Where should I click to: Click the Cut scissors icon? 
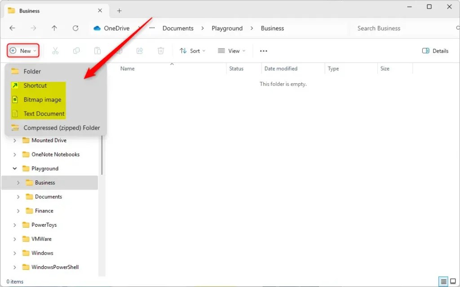(x=55, y=51)
